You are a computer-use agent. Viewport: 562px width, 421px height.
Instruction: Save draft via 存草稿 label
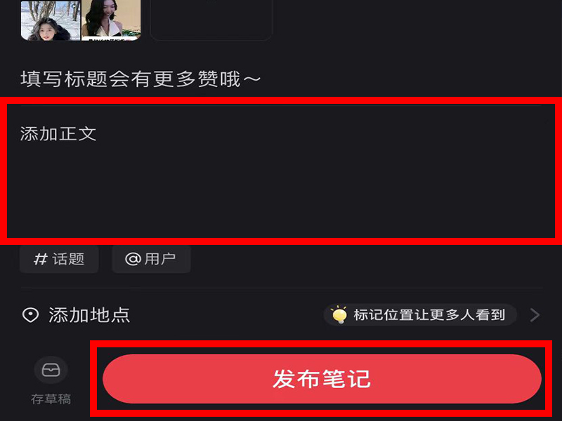(51, 399)
